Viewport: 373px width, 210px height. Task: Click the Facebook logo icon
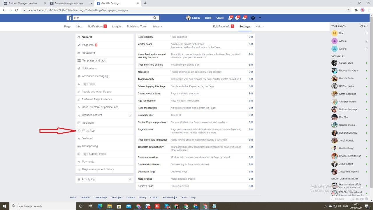69,18
